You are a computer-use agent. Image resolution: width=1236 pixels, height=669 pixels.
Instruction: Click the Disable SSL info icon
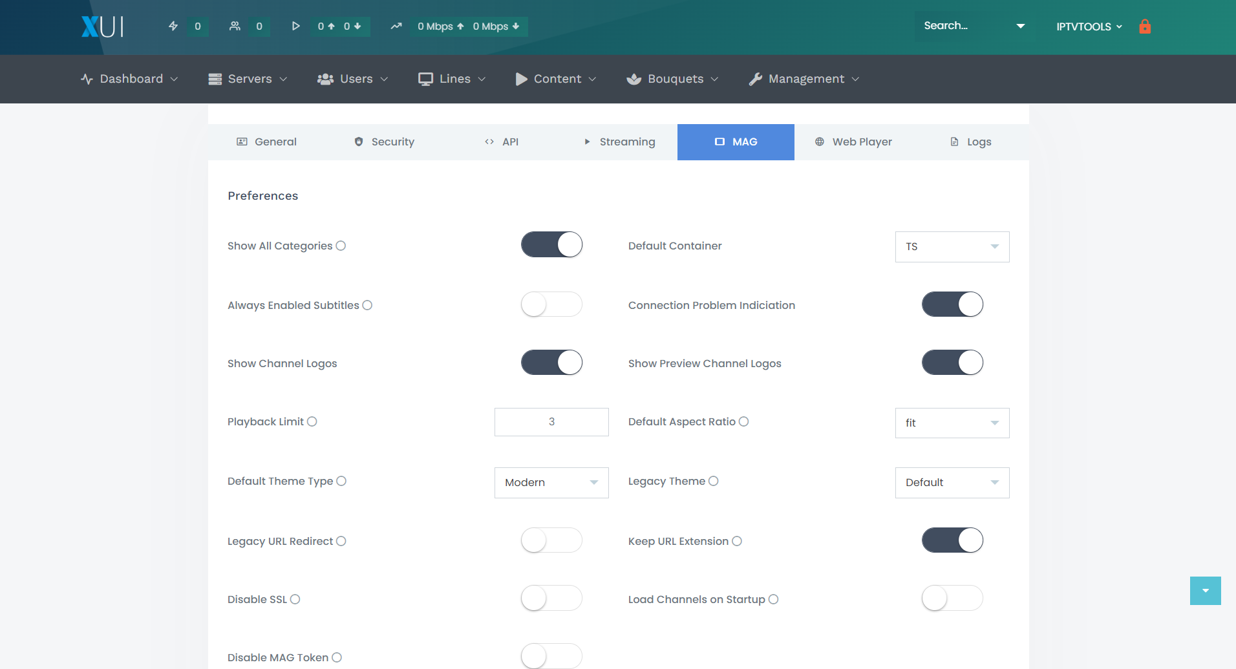point(295,599)
